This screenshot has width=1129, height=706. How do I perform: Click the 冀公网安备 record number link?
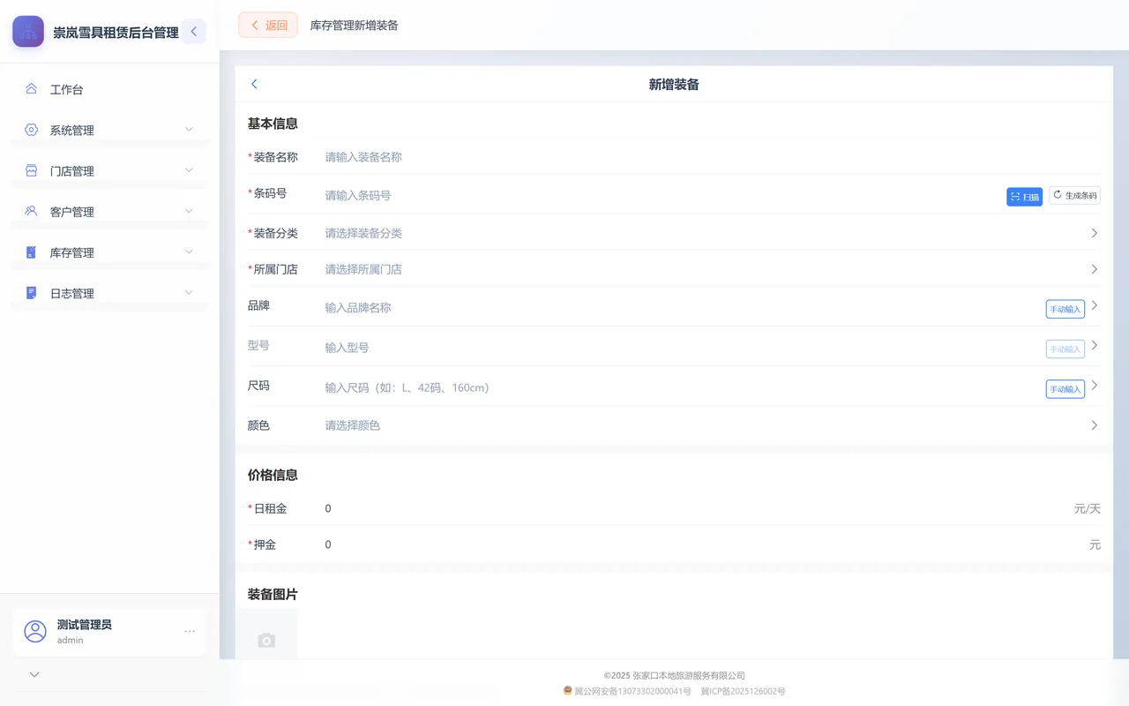coord(632,691)
